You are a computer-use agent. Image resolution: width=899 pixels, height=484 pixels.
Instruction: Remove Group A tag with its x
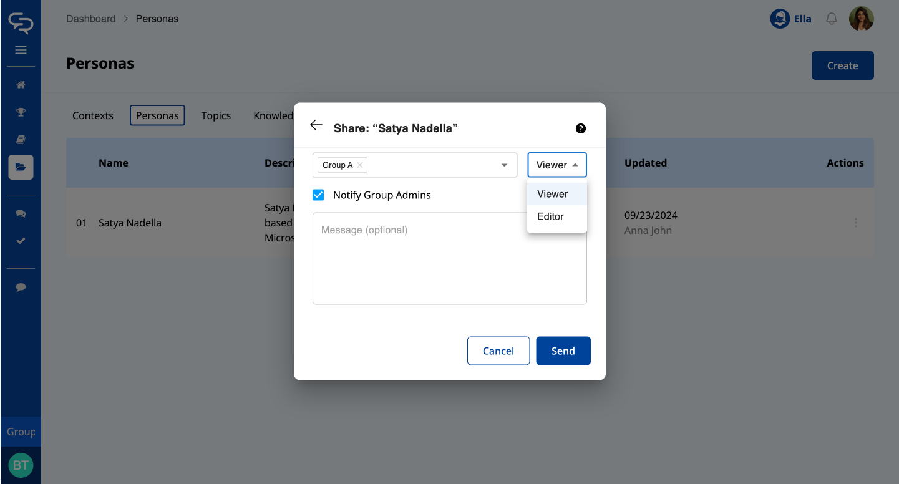coord(360,165)
